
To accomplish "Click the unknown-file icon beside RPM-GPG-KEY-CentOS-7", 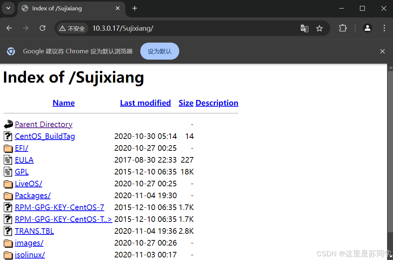I will (8, 207).
